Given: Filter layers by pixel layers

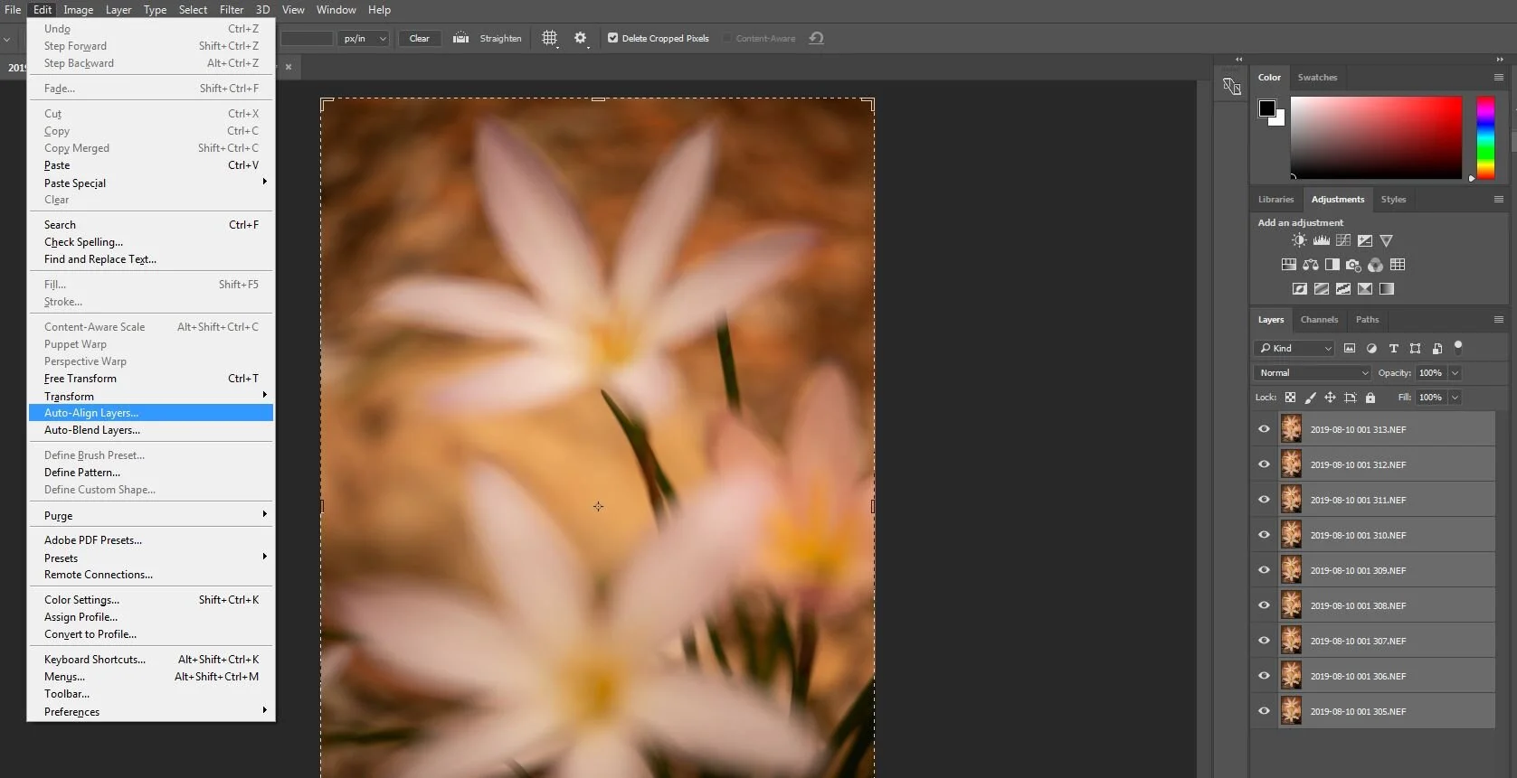Looking at the screenshot, I should pyautogui.click(x=1350, y=348).
